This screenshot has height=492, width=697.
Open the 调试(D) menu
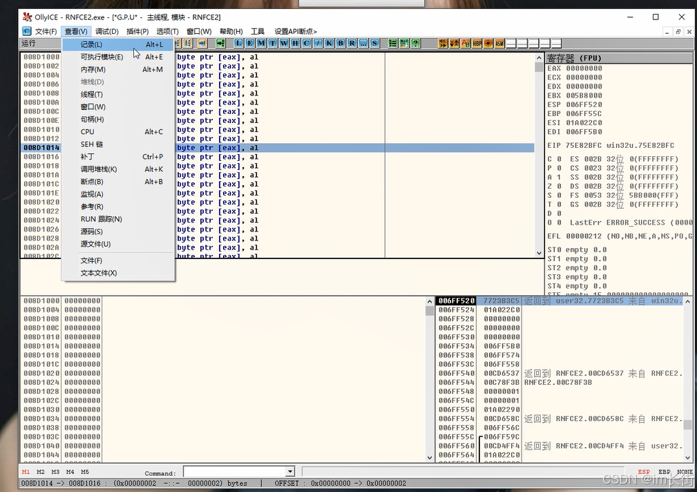106,31
